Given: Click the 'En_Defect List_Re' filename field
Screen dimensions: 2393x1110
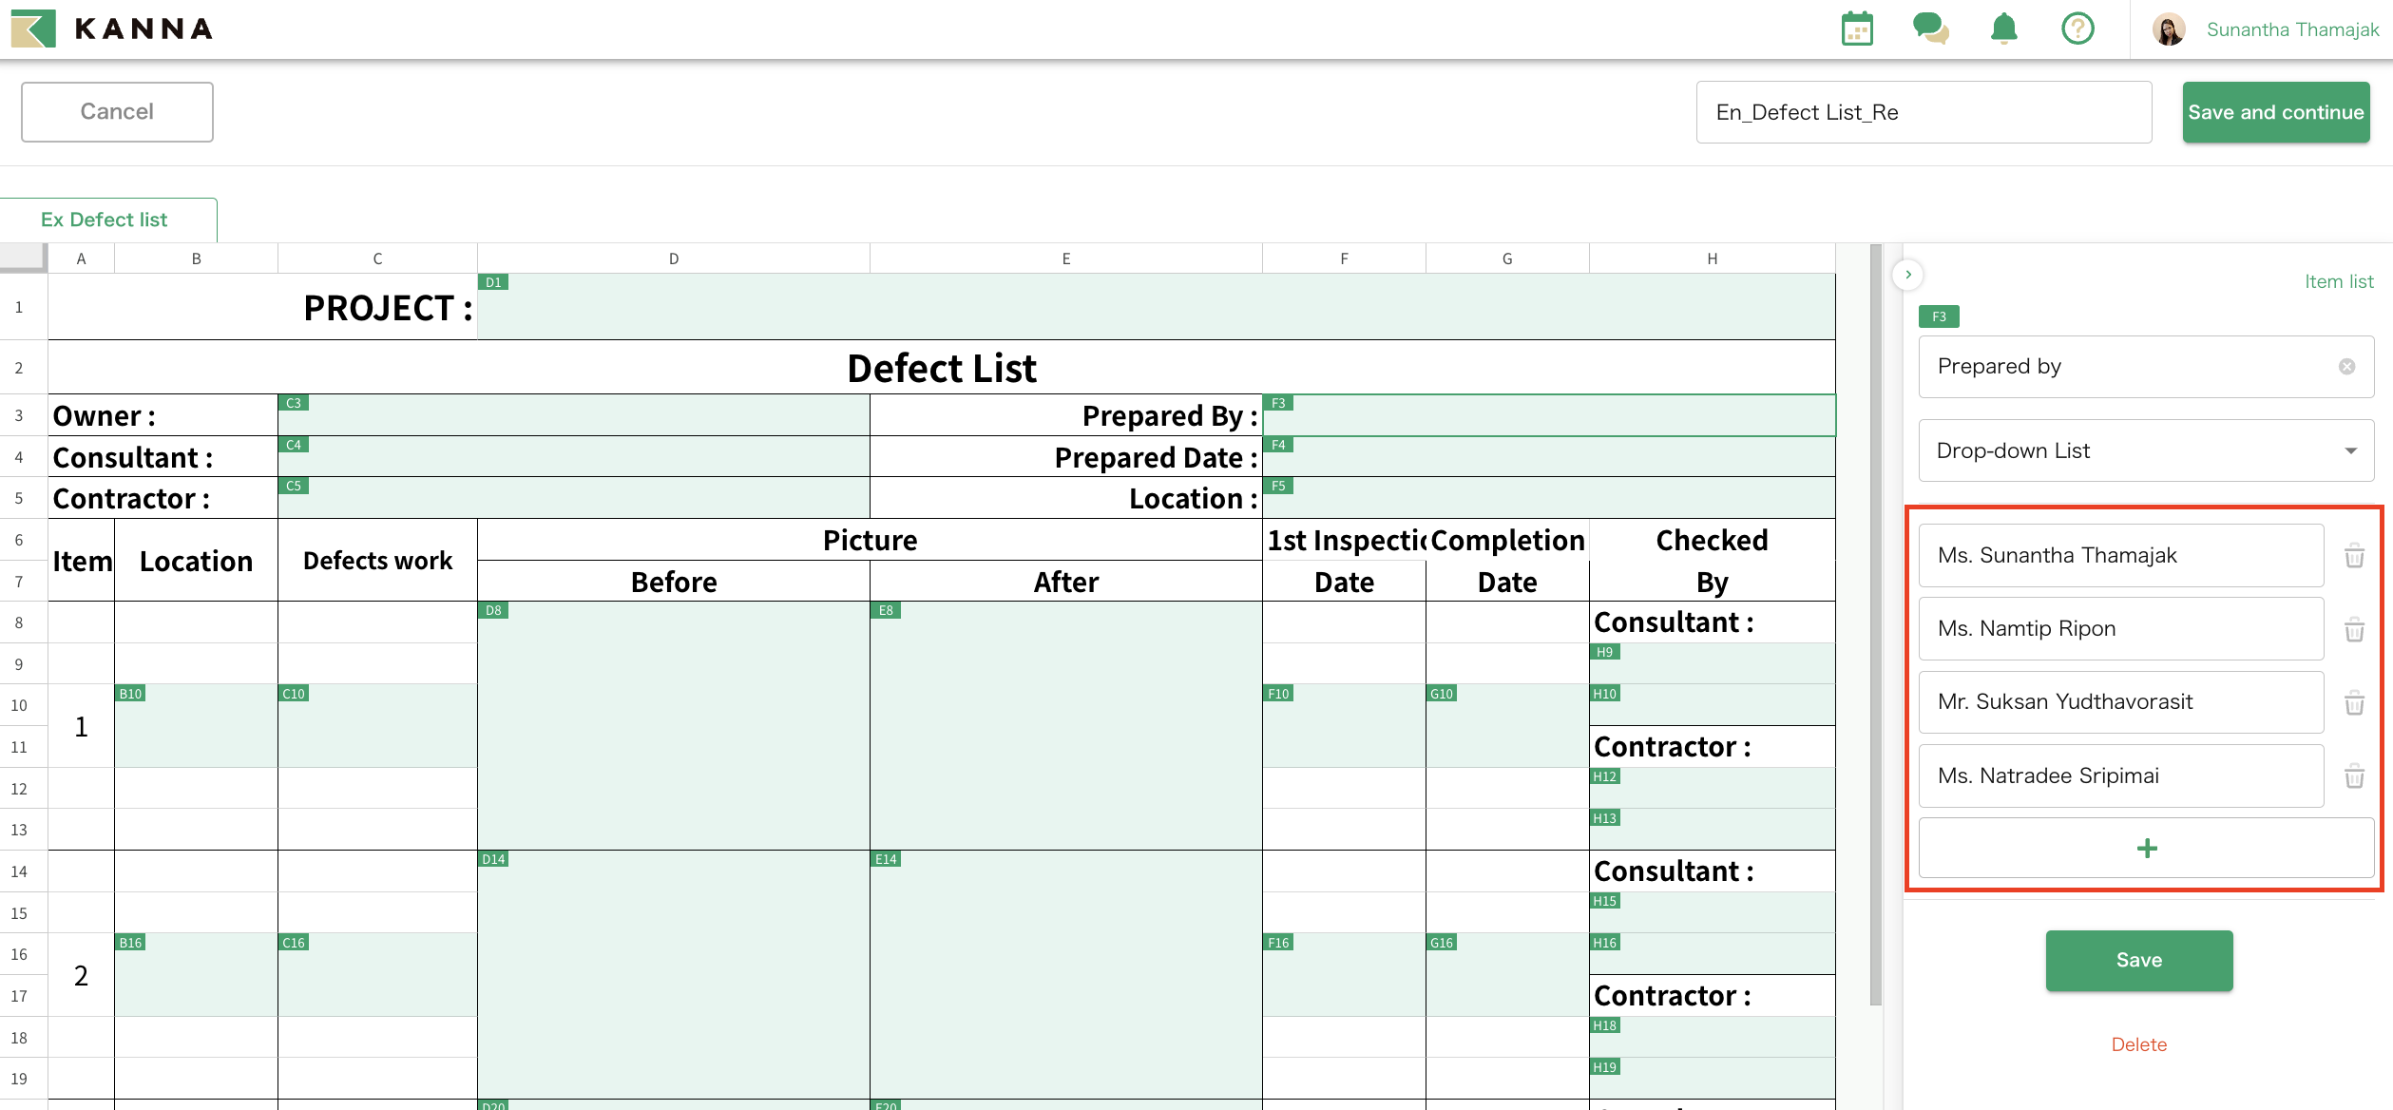Looking at the screenshot, I should point(1924,111).
